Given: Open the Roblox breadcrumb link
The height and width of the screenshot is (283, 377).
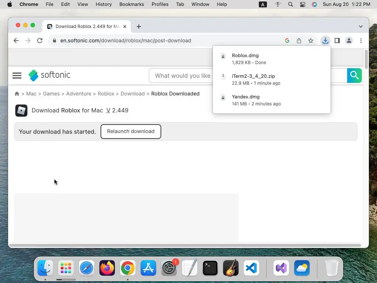Looking at the screenshot, I should coord(106,94).
